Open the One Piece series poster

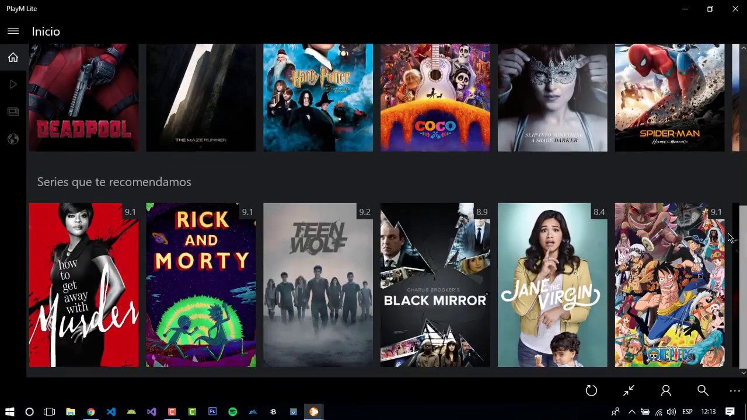[670, 285]
